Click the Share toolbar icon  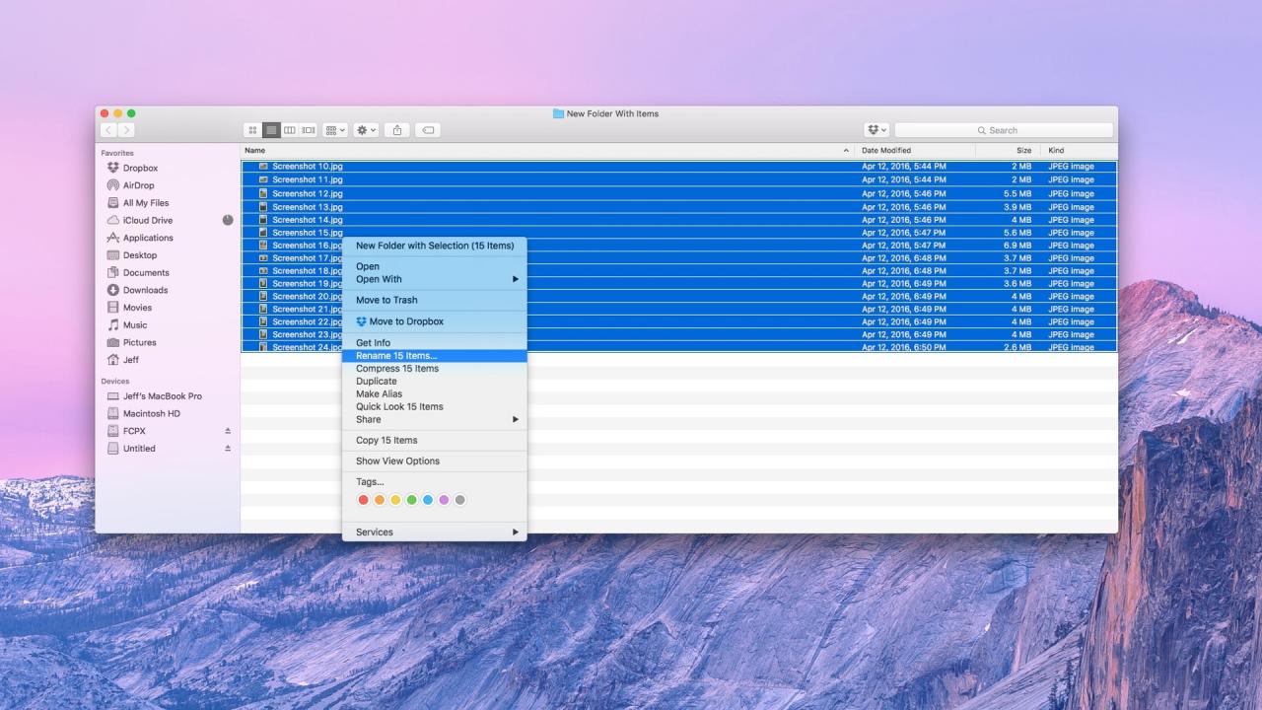[396, 129]
